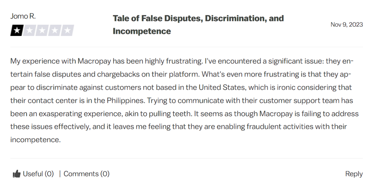Open the Comments (0) link

(x=87, y=174)
